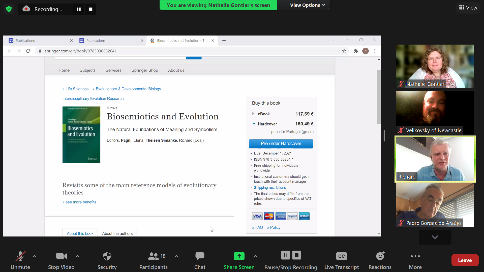Open the Springer Shop menu item
Viewport: 484px width, 272px height.
[145, 70]
